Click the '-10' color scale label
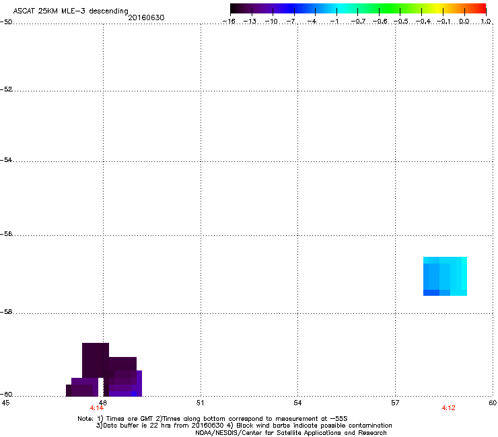Screen dimensions: 498x437 tap(271, 22)
